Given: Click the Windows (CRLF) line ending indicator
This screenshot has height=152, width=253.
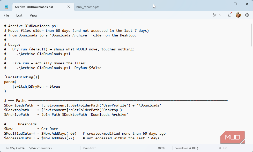Looking at the screenshot, I should tap(187, 148).
